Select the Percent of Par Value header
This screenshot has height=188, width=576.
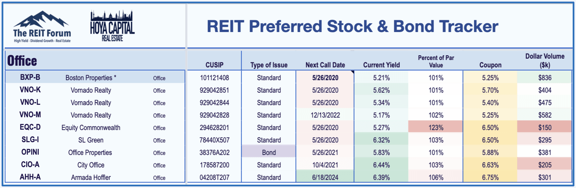[436, 61]
